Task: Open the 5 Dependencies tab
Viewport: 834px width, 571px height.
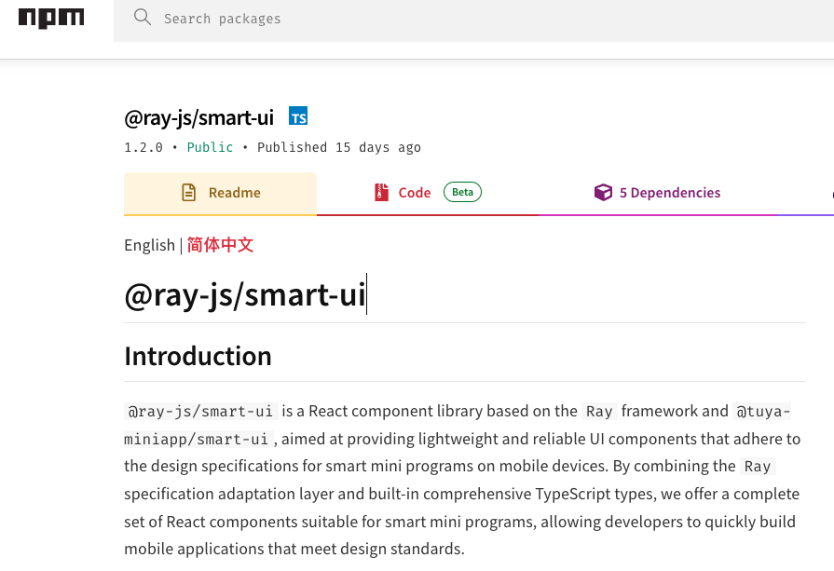Action: tap(657, 193)
